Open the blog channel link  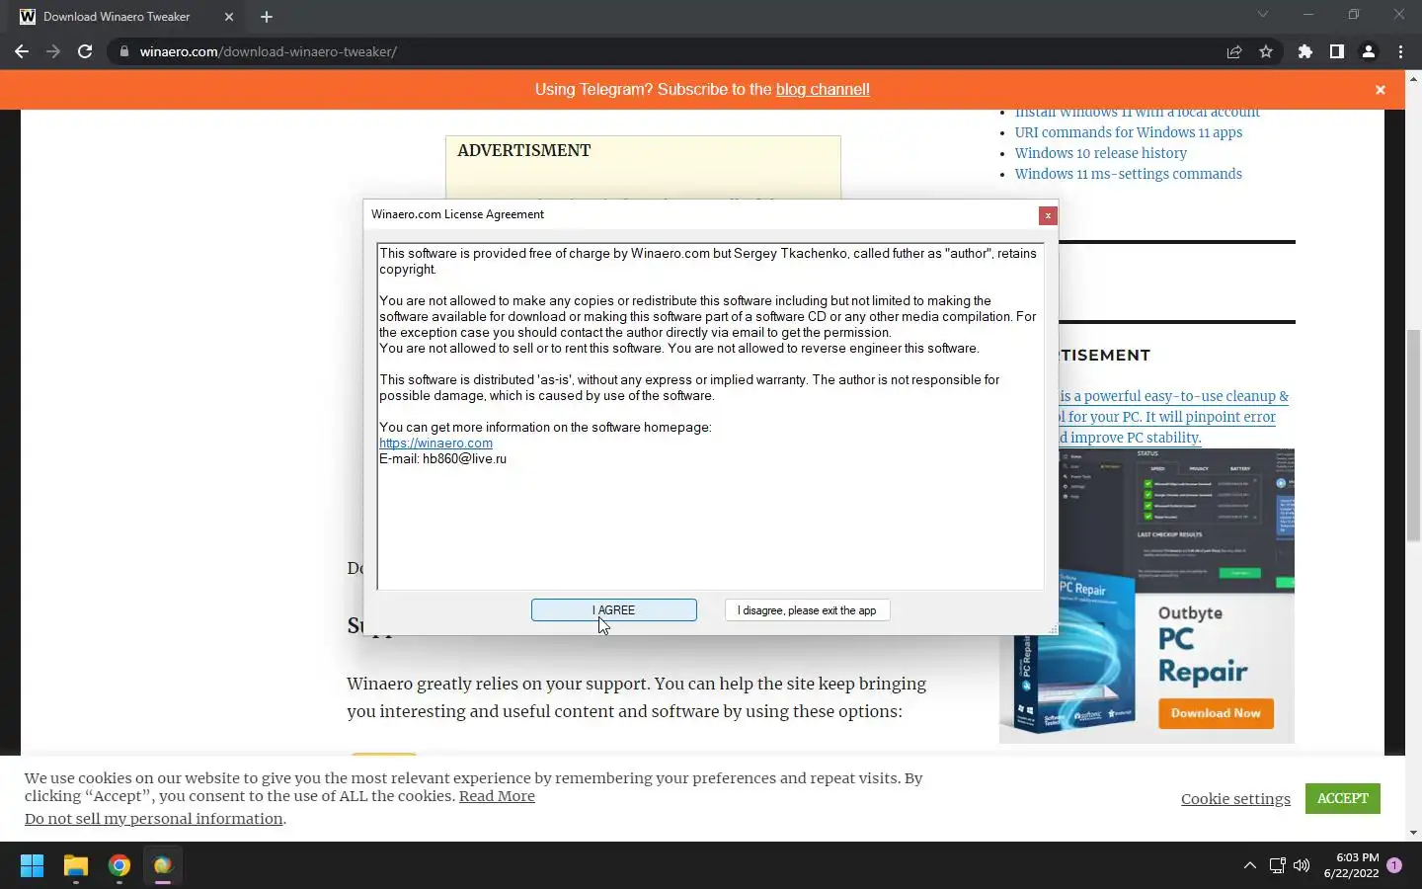pos(823,89)
